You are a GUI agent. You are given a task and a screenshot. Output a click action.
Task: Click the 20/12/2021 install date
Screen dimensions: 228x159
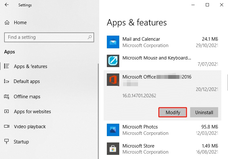[x=207, y=89]
